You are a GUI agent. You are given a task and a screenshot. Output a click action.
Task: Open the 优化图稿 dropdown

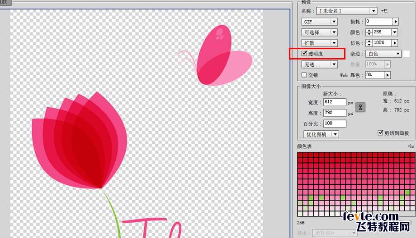click(x=321, y=134)
